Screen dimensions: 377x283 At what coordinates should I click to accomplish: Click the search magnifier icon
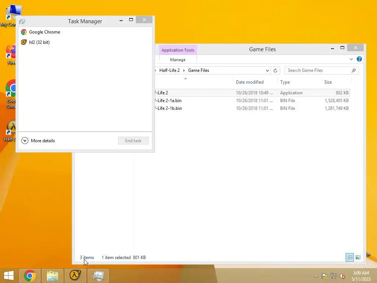tap(354, 70)
